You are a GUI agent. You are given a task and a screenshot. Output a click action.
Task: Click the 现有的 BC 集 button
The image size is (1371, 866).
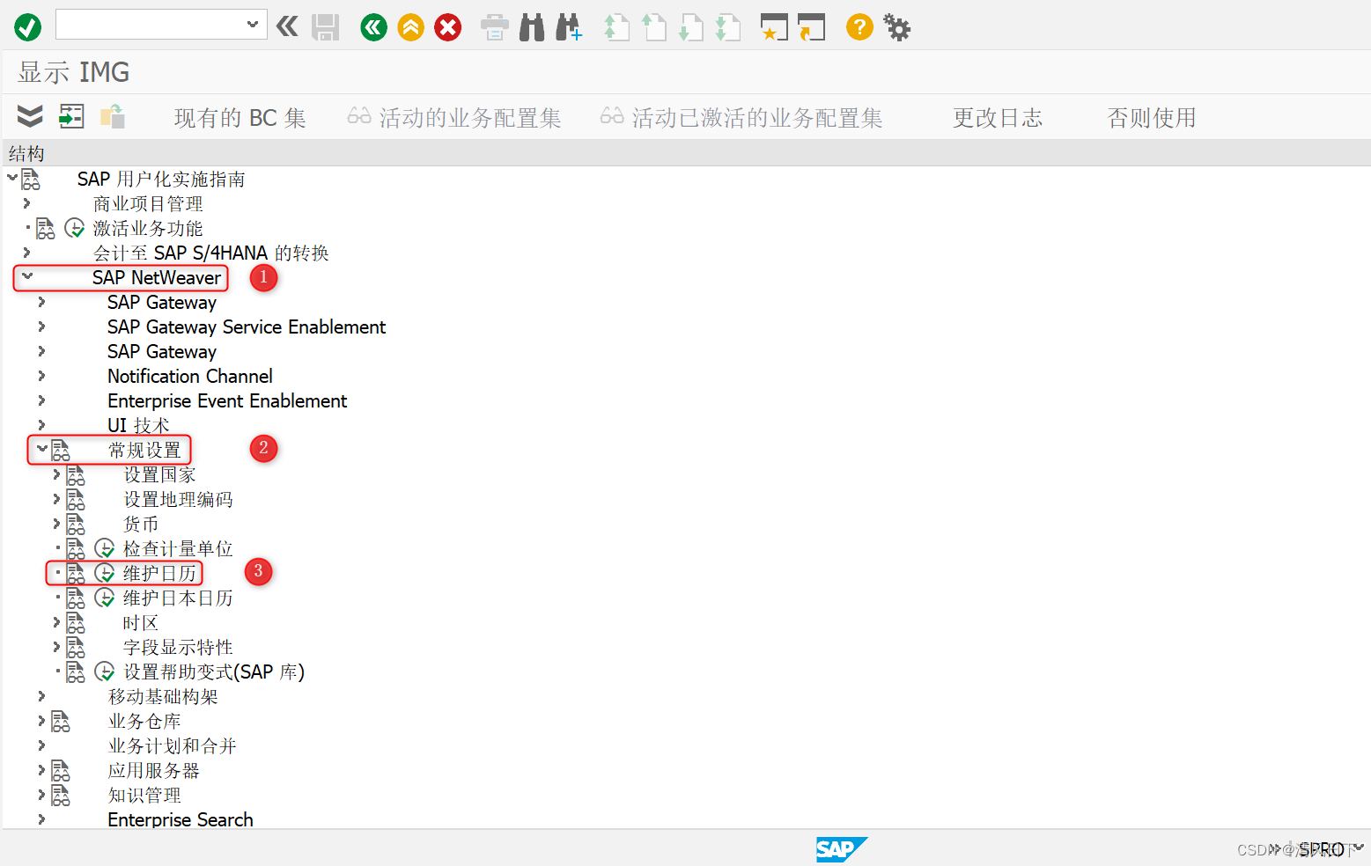[x=240, y=118]
